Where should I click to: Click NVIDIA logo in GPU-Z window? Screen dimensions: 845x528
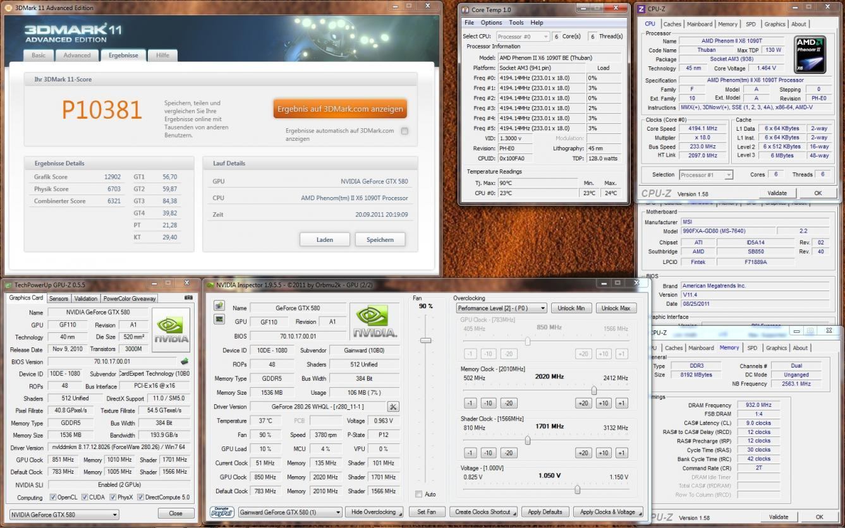pyautogui.click(x=171, y=330)
